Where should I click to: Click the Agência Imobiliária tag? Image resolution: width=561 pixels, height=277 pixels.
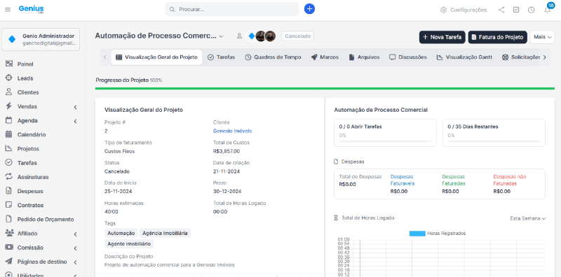point(165,233)
